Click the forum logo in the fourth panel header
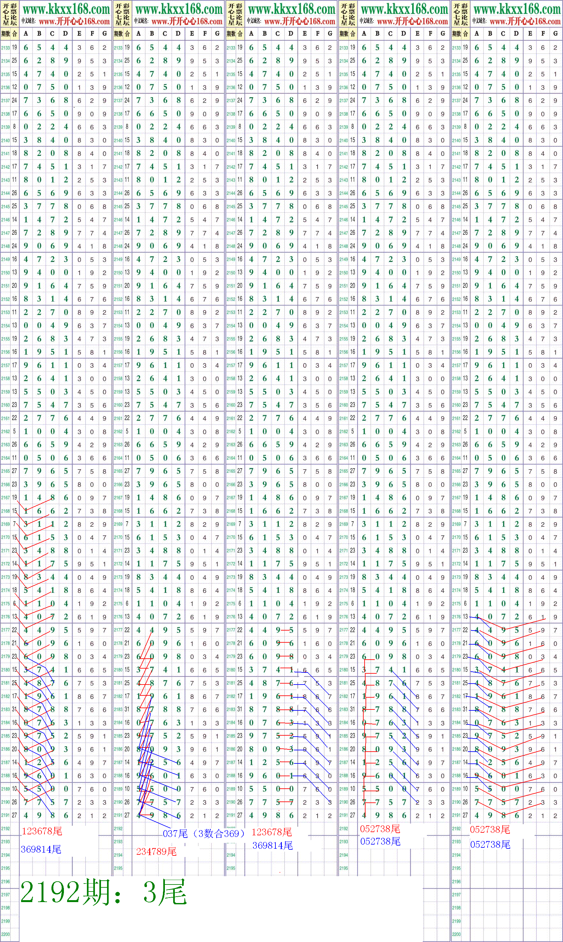 (348, 14)
